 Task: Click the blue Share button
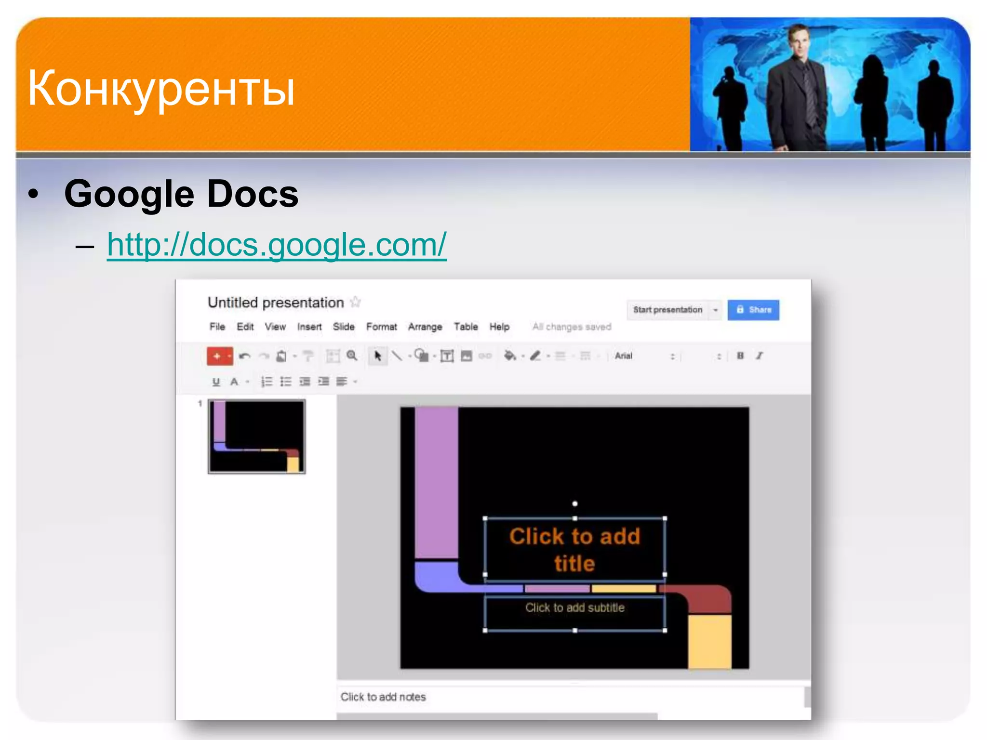click(x=753, y=310)
